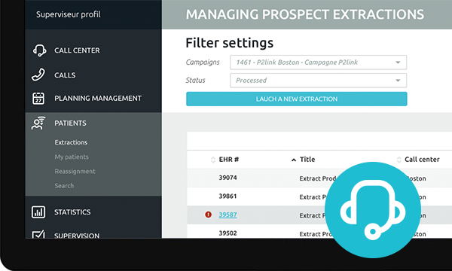452x271 pixels.
Task: Go to Extractions submenu
Action: point(71,142)
